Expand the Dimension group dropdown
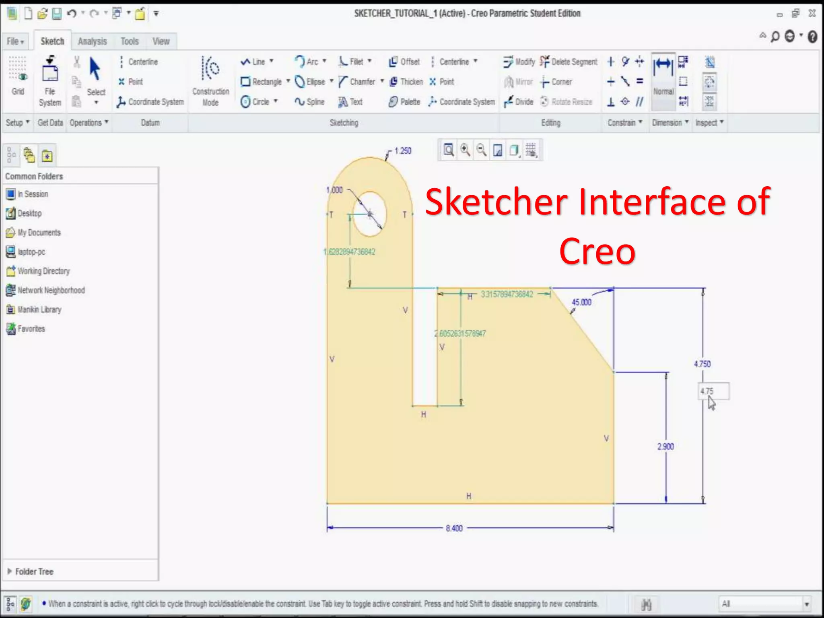The image size is (824, 618). pos(670,122)
